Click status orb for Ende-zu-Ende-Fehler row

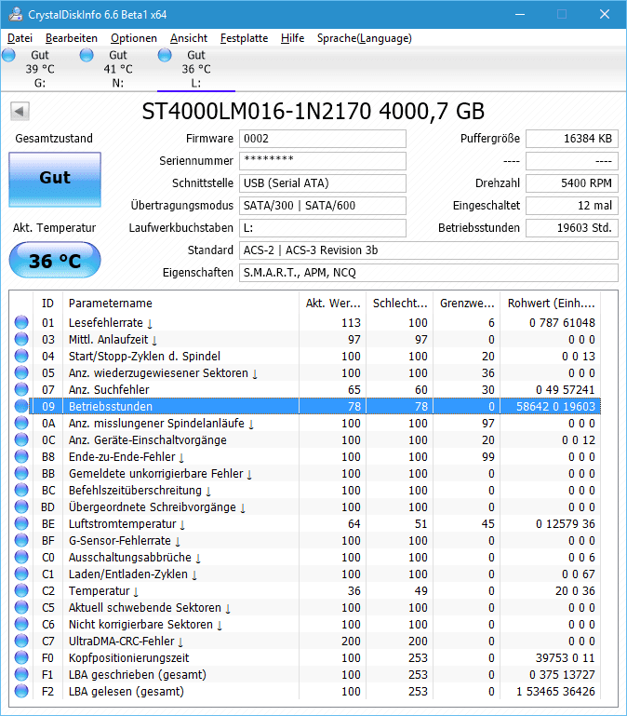click(21, 456)
